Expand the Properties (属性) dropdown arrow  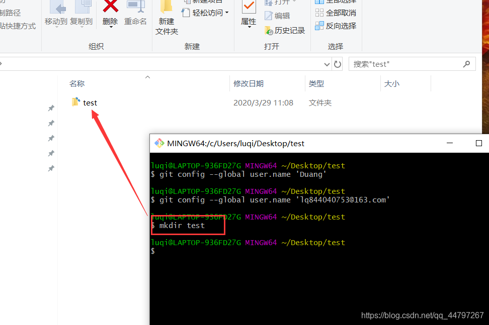point(249,28)
